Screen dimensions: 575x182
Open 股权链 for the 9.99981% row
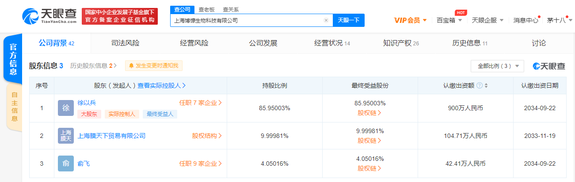(369, 141)
